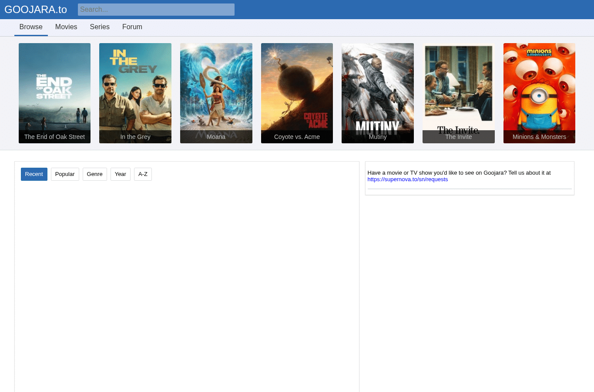Select the In the Grey poster
This screenshot has width=594, height=392.
(135, 93)
